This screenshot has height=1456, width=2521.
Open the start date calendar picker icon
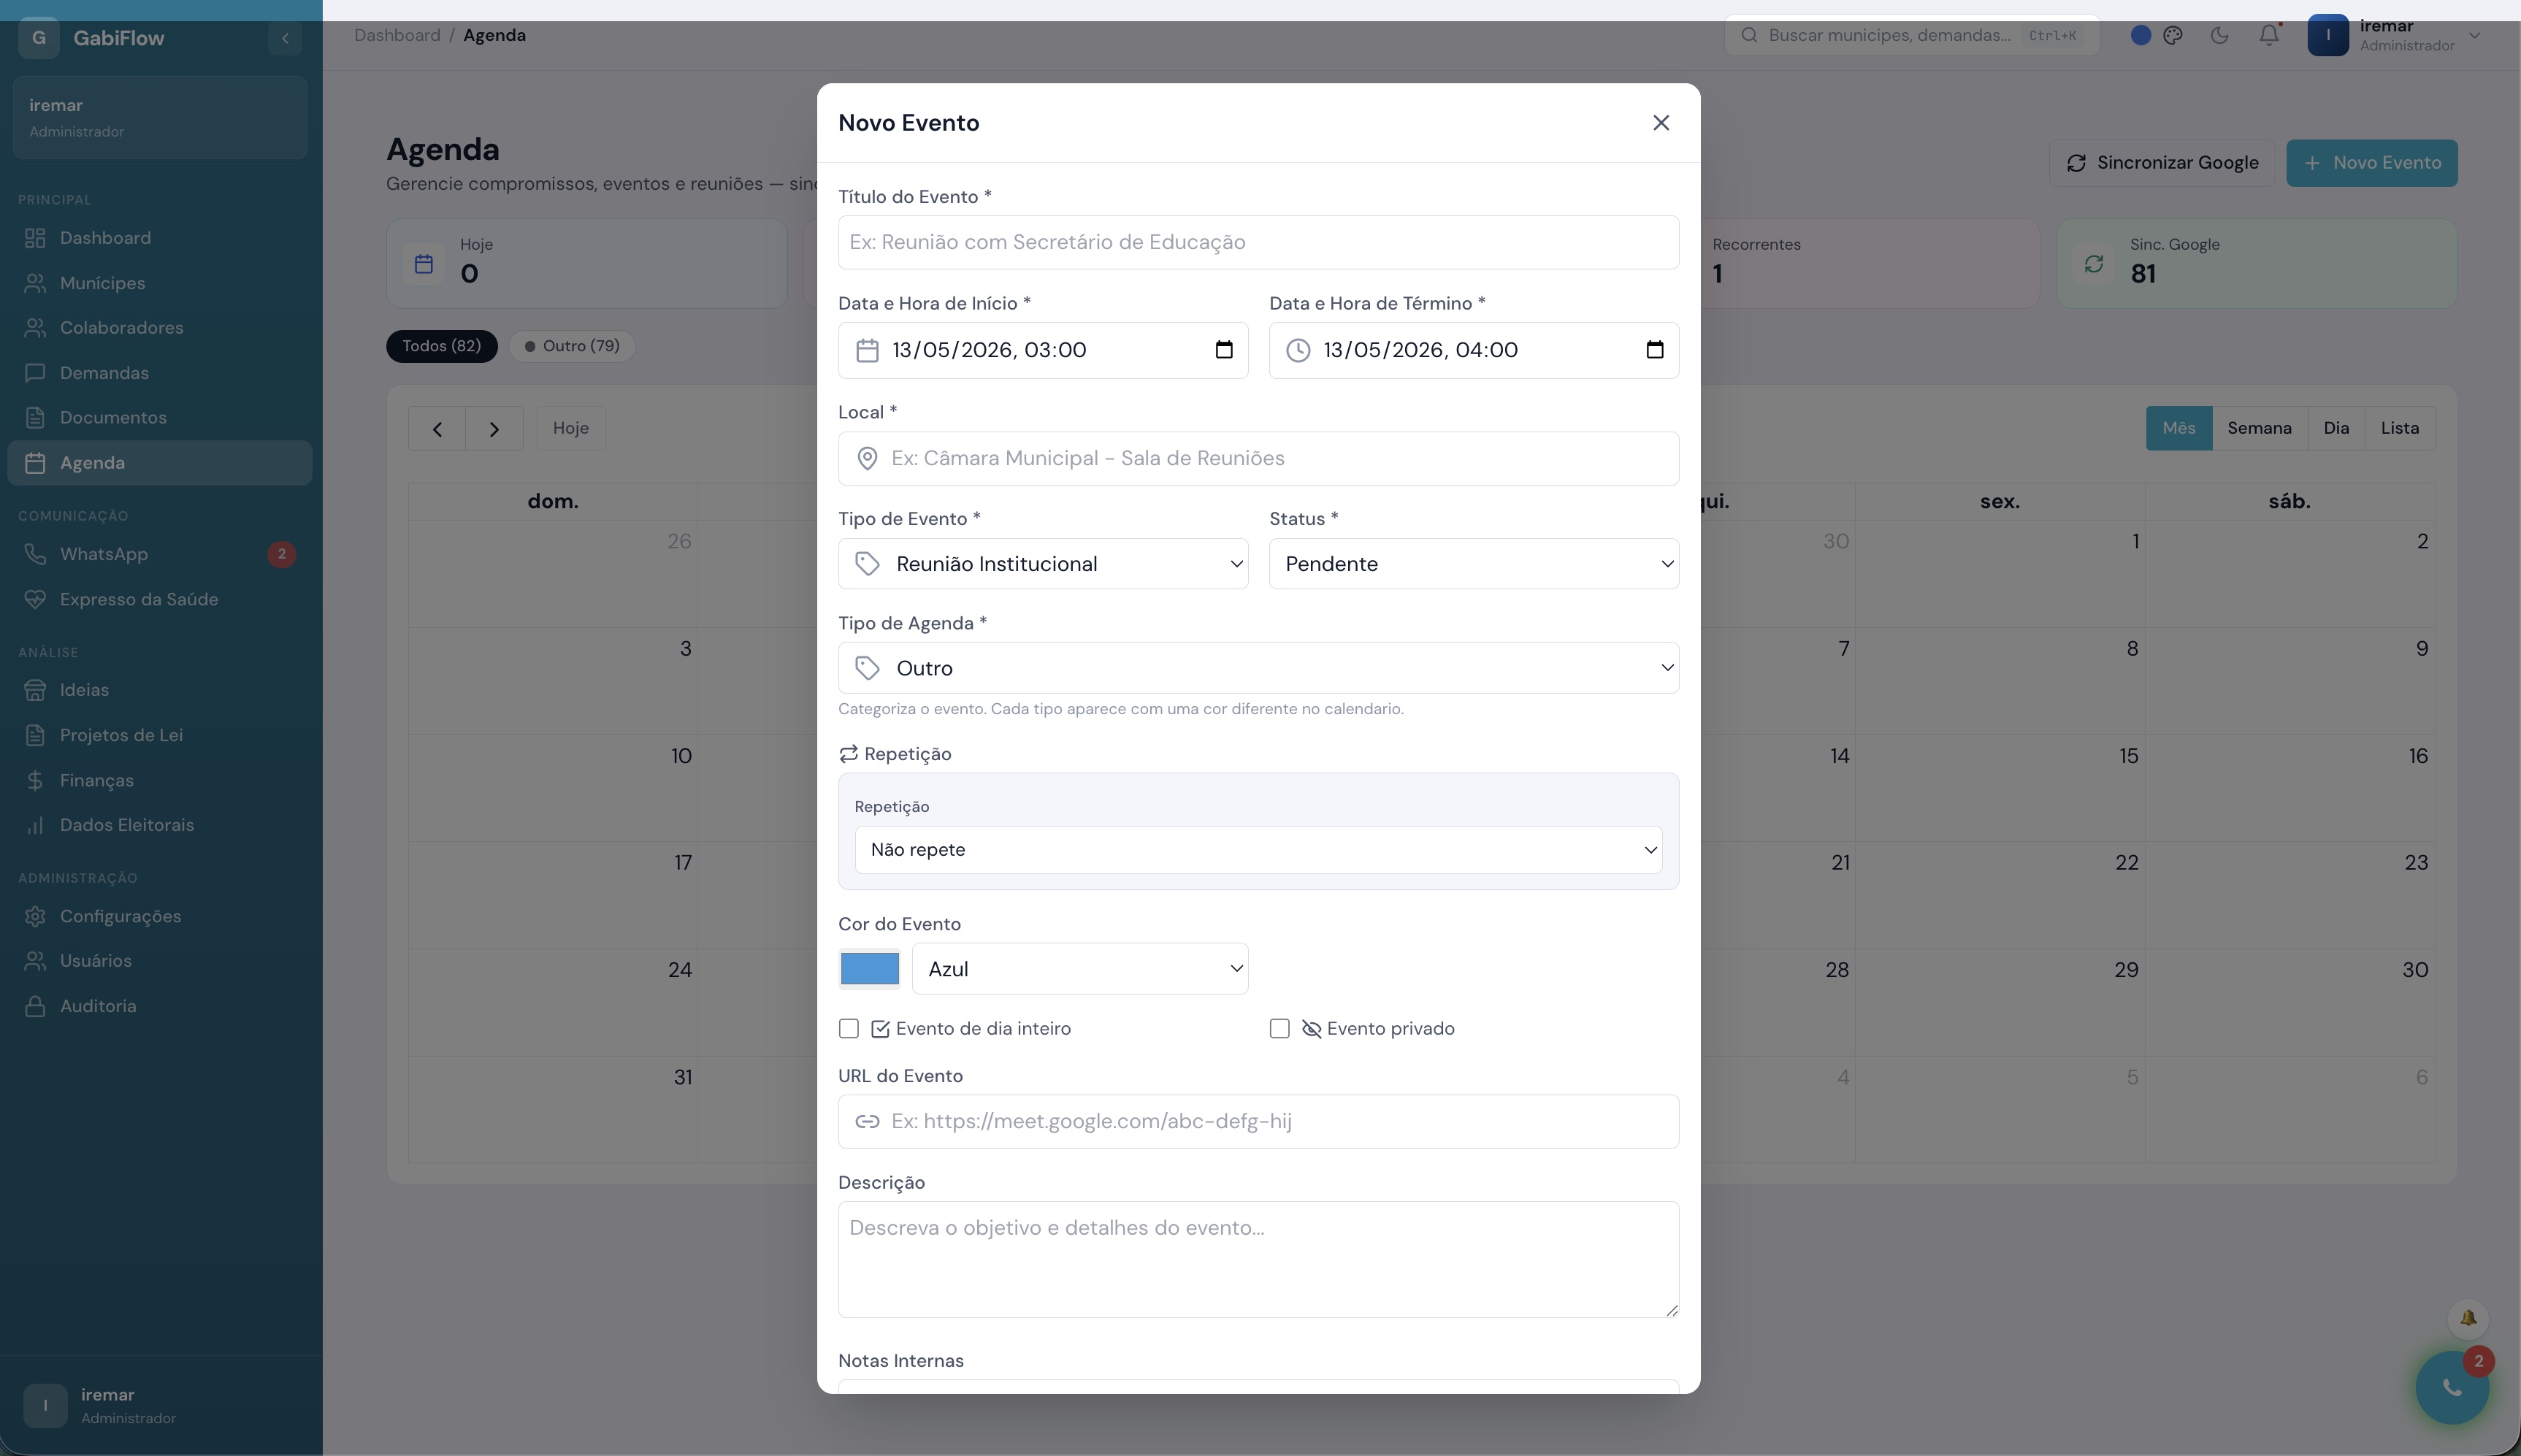tap(1224, 350)
